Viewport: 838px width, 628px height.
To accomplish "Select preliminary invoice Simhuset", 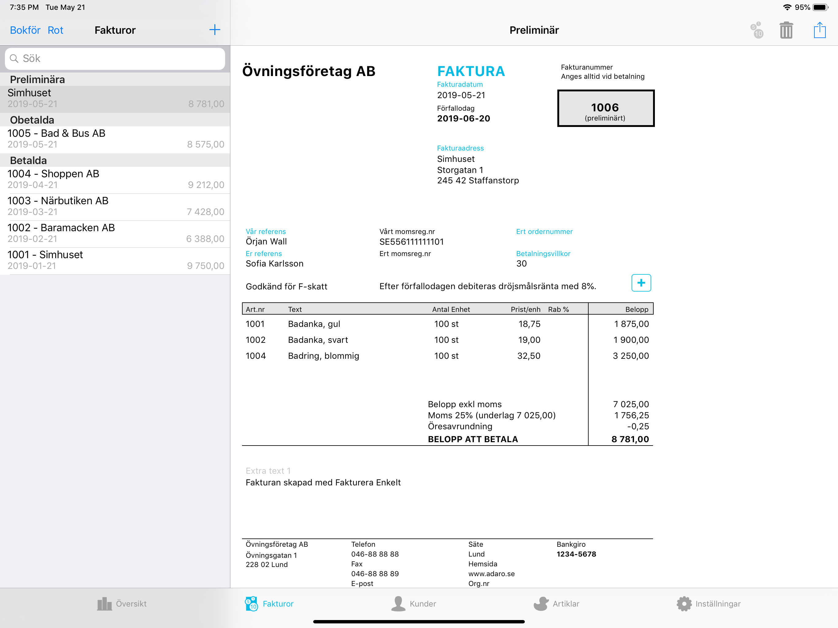I will [115, 99].
